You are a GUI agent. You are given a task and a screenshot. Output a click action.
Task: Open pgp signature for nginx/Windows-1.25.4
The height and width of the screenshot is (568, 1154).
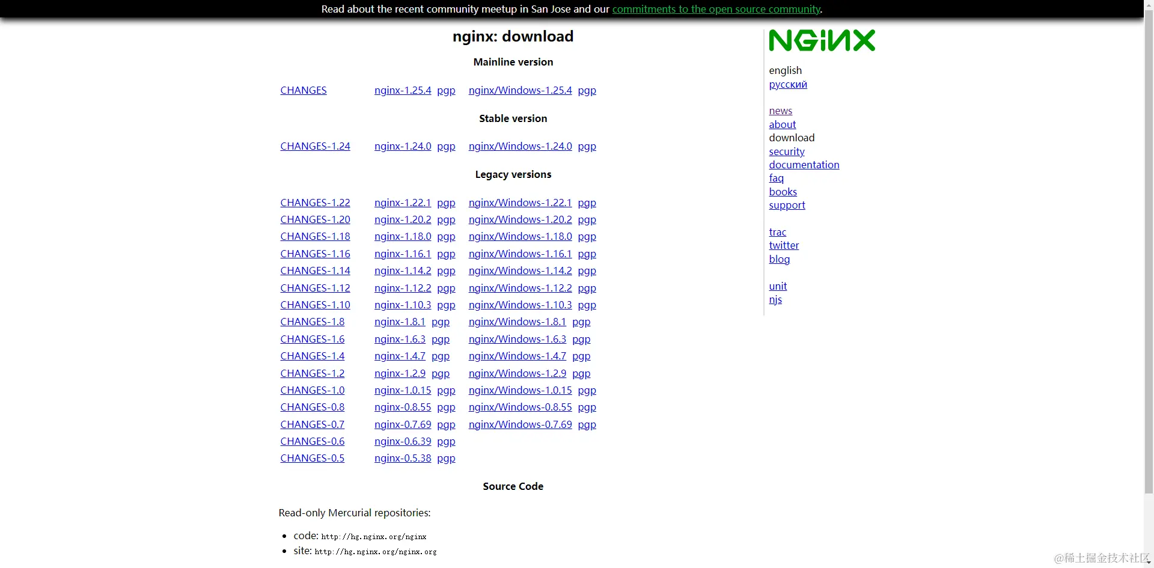click(587, 90)
